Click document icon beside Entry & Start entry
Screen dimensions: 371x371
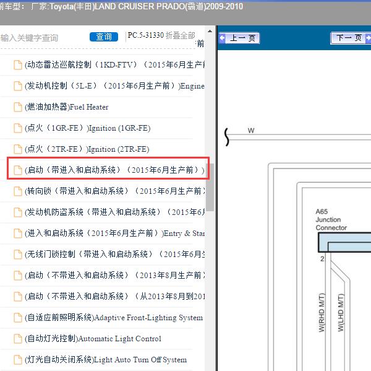[17, 234]
